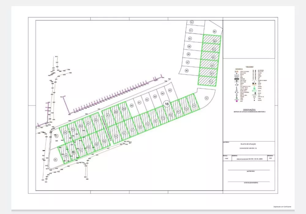Click lot number 23
Viewport: 306px width, 214px height.
[x=116, y=136]
